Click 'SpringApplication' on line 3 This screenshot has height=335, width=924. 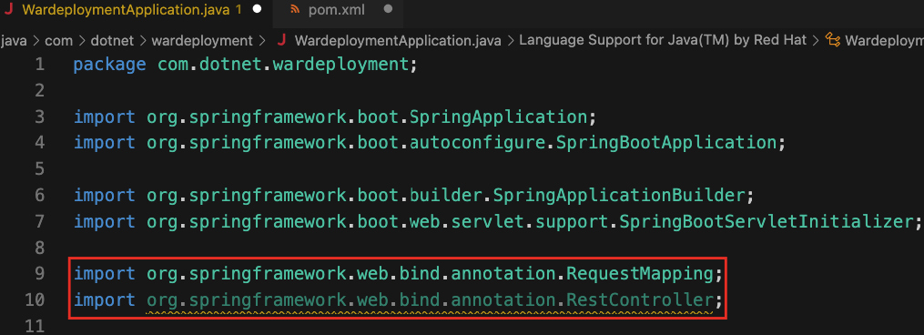tap(499, 117)
